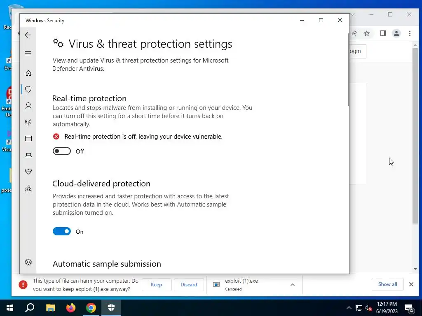
Task: Click the Login button in Chrome page
Action: 358,51
